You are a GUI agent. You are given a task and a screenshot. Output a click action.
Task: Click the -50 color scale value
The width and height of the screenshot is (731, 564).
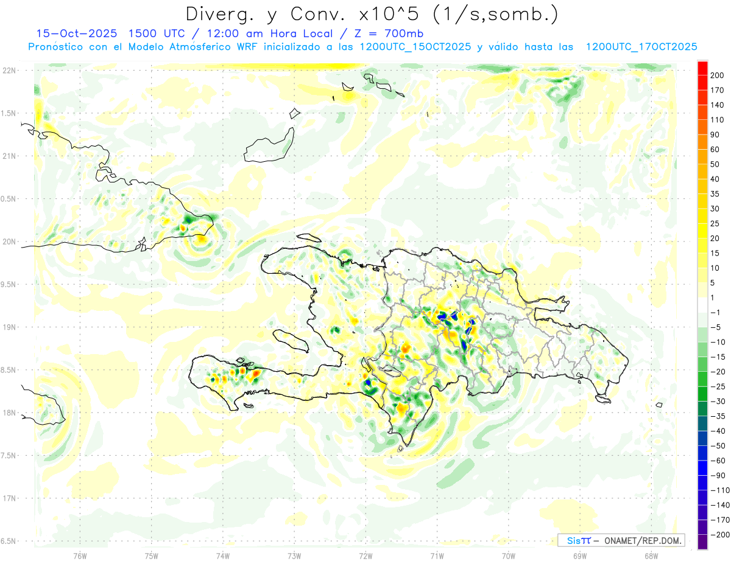coord(718,446)
